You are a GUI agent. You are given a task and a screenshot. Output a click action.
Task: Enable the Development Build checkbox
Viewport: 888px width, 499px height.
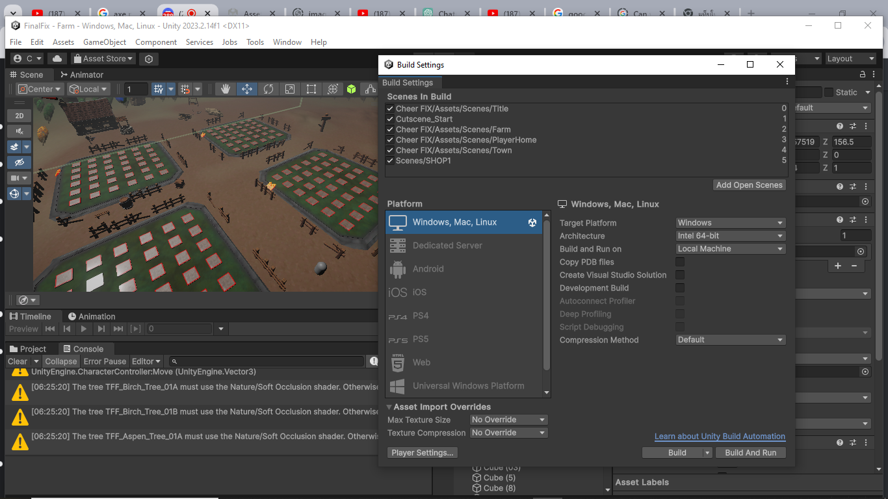[x=680, y=288]
